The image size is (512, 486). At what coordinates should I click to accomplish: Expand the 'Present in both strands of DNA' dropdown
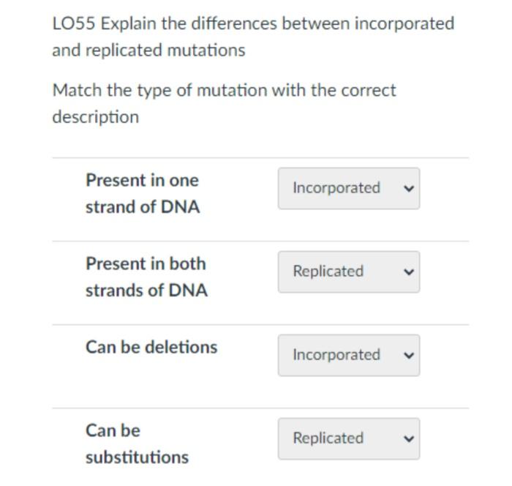(x=348, y=272)
